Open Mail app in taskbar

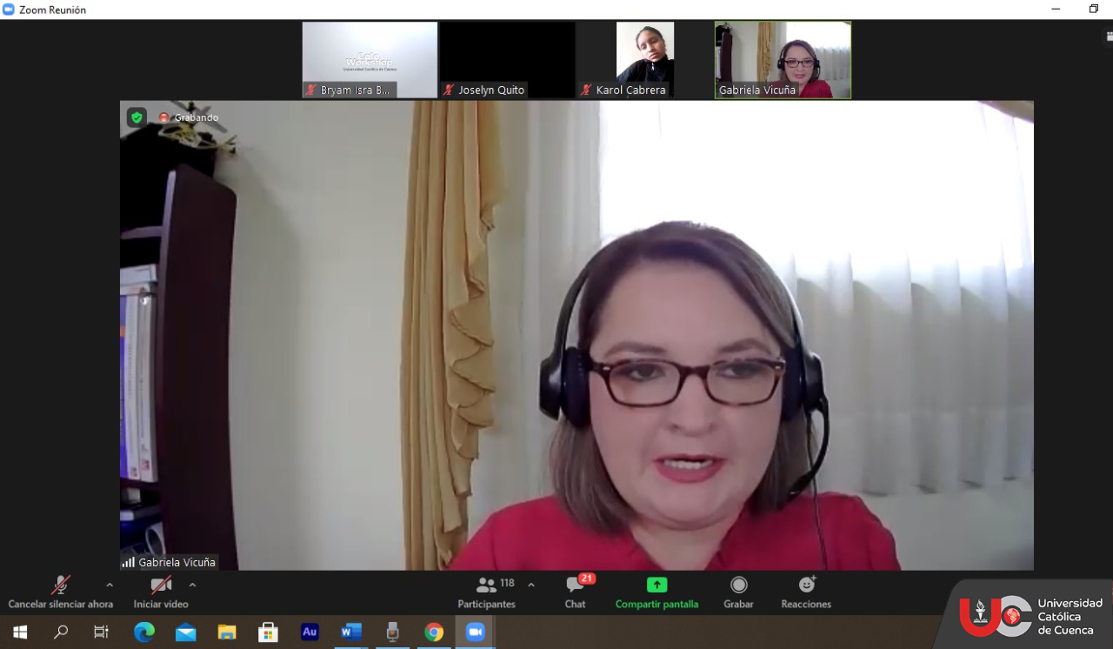185,632
